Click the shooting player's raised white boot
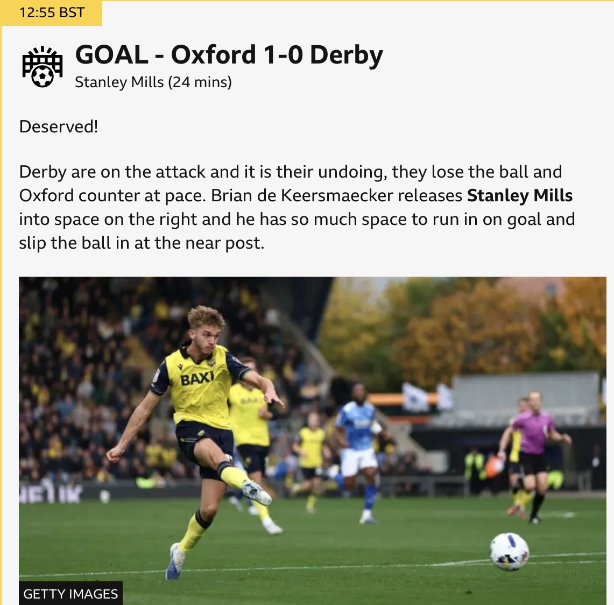614x605 pixels. [x=257, y=492]
